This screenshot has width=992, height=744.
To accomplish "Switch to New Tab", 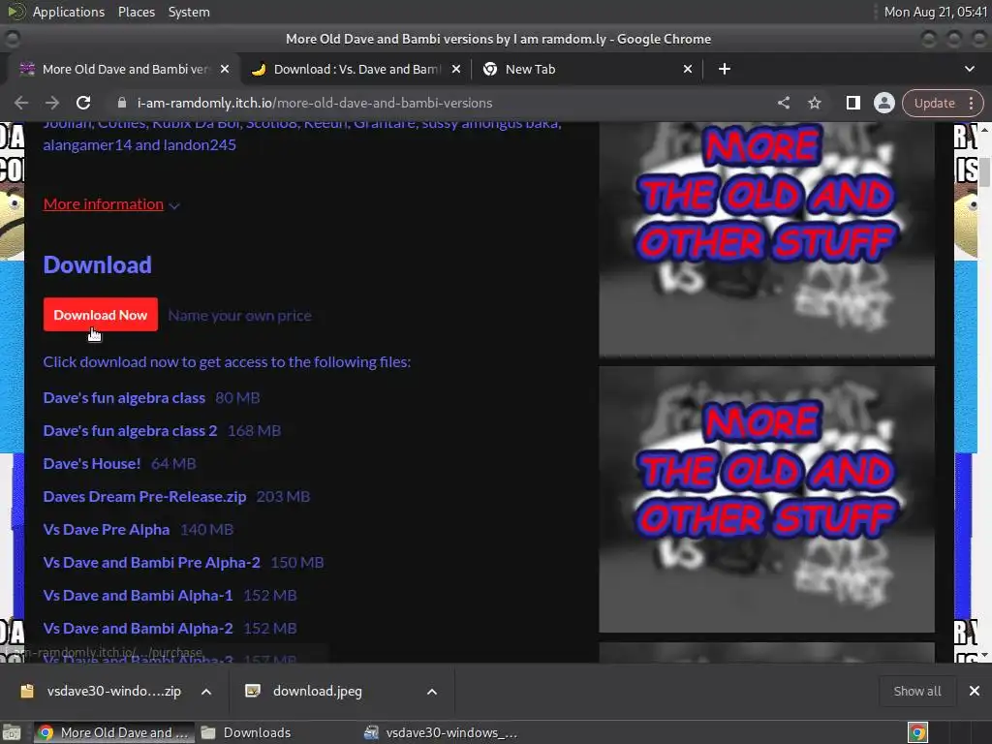I will point(587,69).
